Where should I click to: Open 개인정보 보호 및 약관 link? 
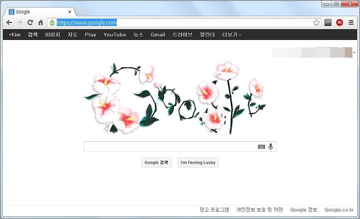point(259,210)
